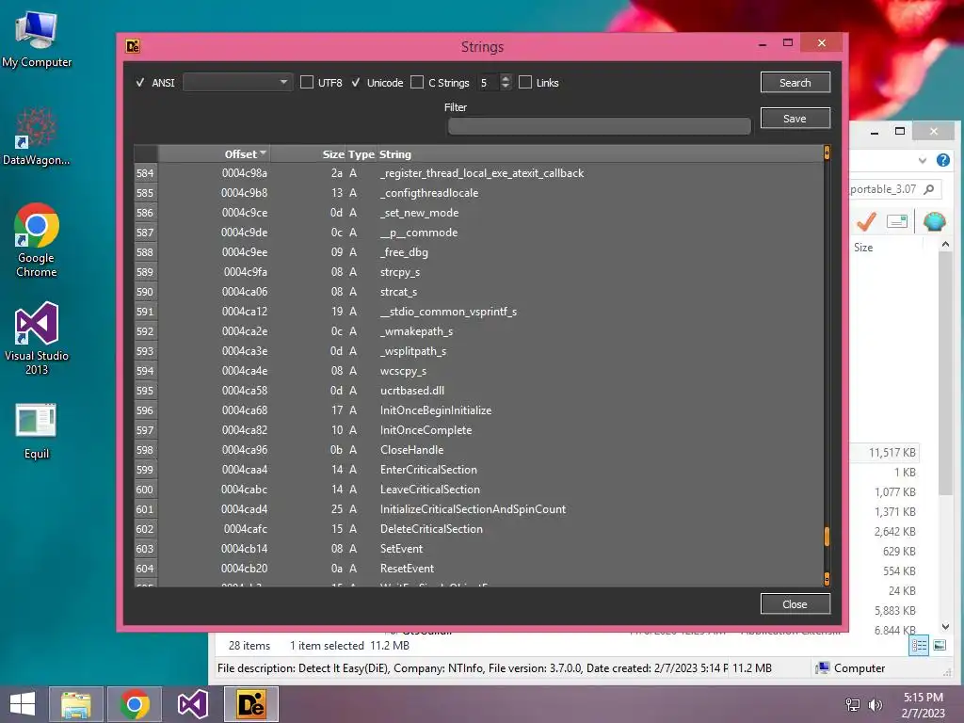Select Detect It Easy taskbar icon
964x723 pixels.
coord(250,704)
